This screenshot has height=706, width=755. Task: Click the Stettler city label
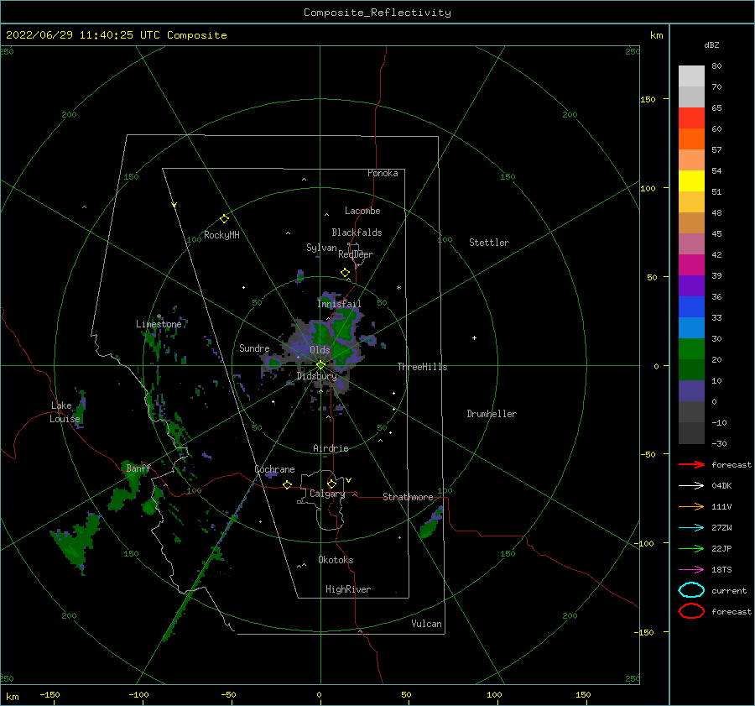(x=489, y=243)
